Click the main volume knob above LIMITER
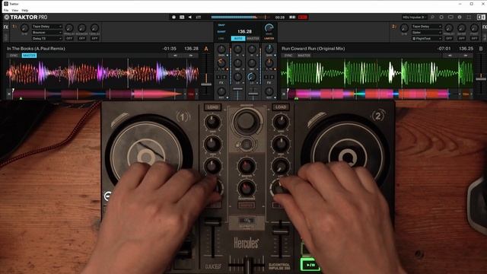The height and width of the screenshot is (274, 487). tap(269, 28)
